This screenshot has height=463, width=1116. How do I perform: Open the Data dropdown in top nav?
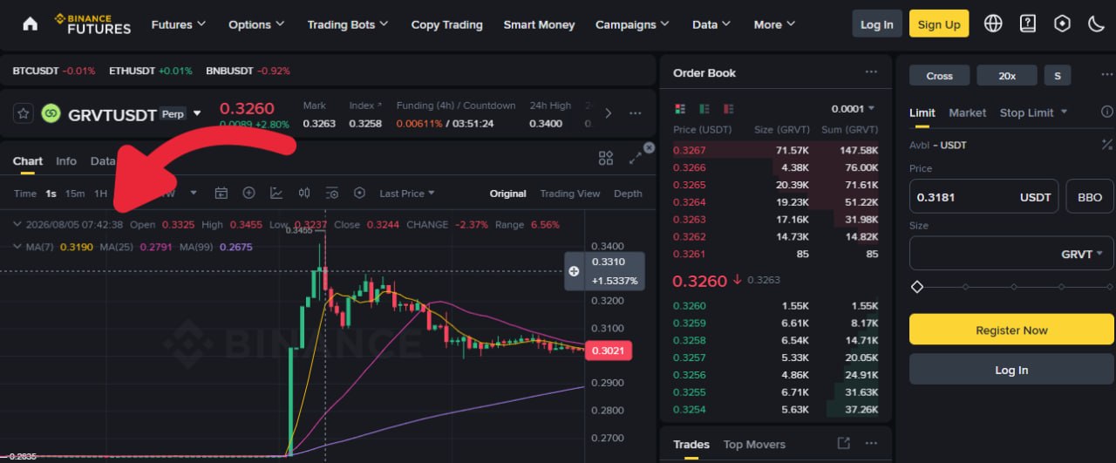(x=711, y=24)
